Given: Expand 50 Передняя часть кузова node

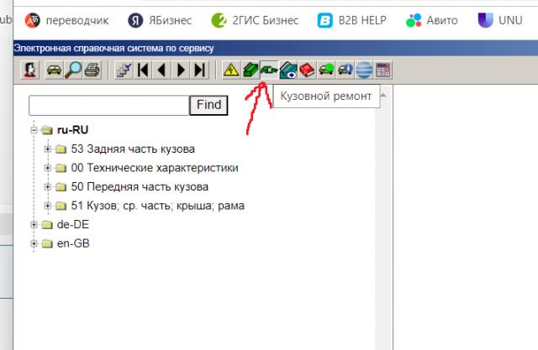Looking at the screenshot, I should tap(48, 186).
